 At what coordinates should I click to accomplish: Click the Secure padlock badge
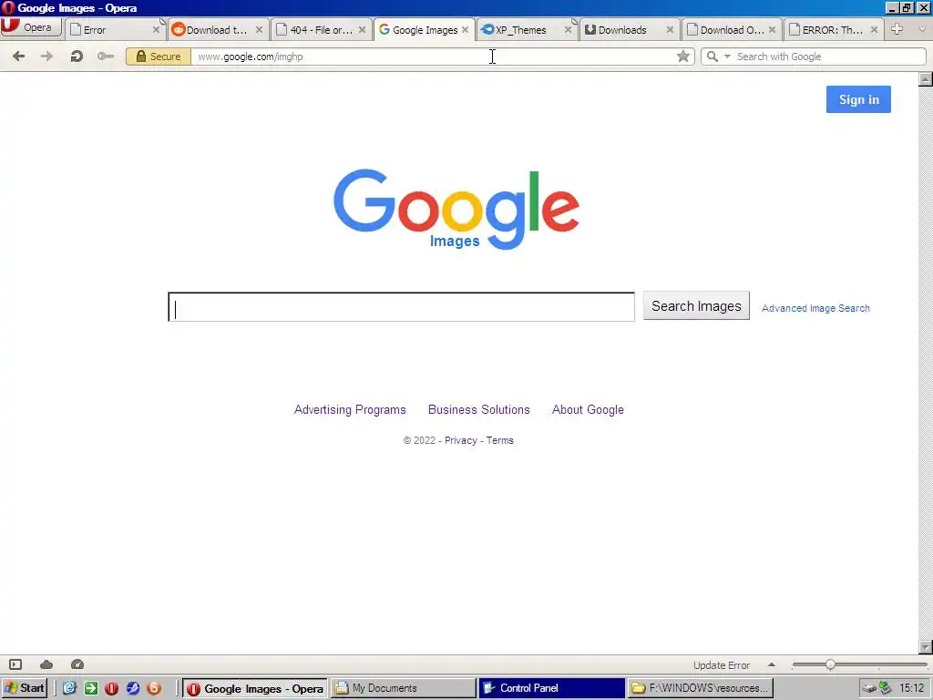(x=159, y=57)
